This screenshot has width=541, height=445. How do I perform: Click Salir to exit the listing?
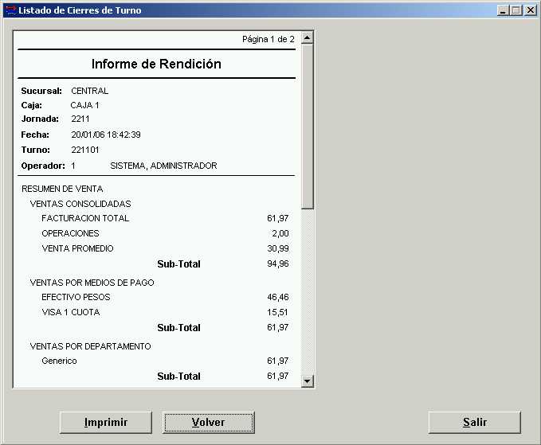pos(474,423)
